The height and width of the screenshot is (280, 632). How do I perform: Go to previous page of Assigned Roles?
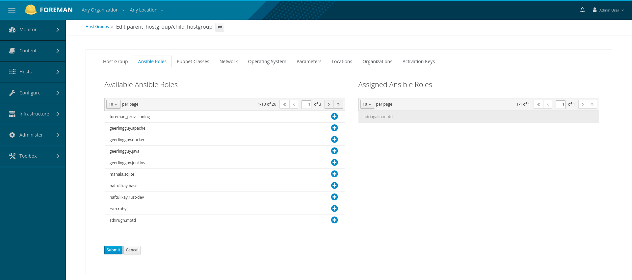point(548,104)
